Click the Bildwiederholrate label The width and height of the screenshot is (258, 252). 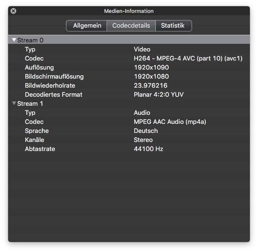click(50, 85)
